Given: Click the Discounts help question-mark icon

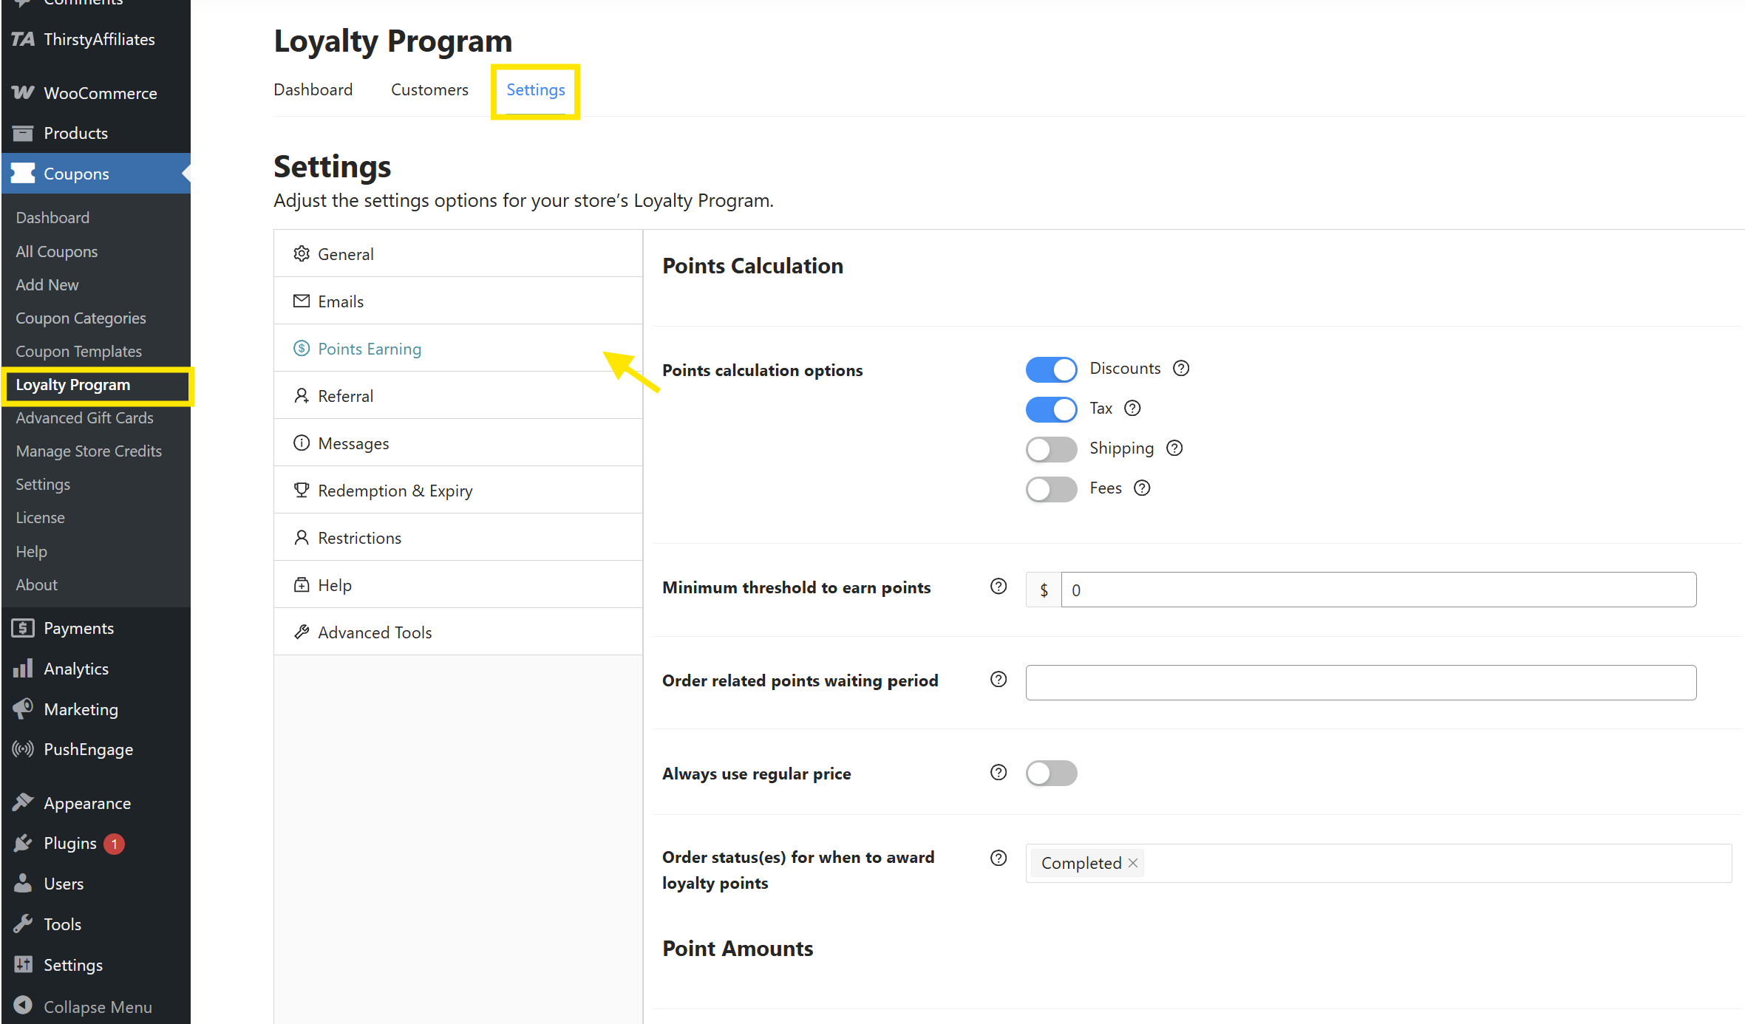Looking at the screenshot, I should click(x=1181, y=368).
